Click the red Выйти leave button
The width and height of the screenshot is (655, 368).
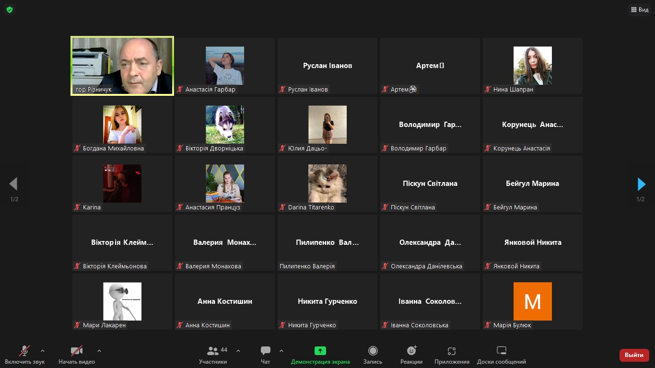pyautogui.click(x=634, y=355)
